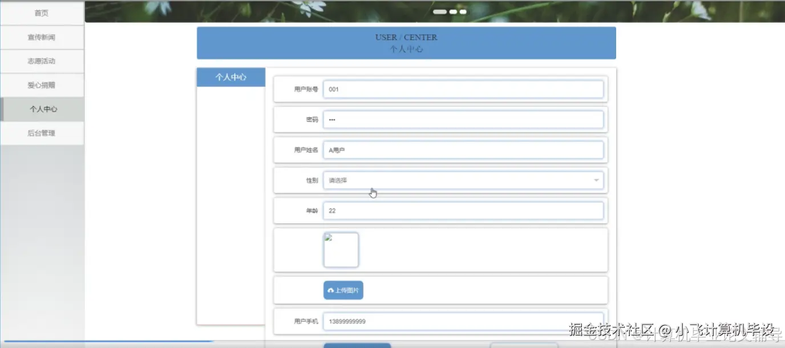
Task: Open 后台管理 in the sidebar
Action: coord(42,133)
